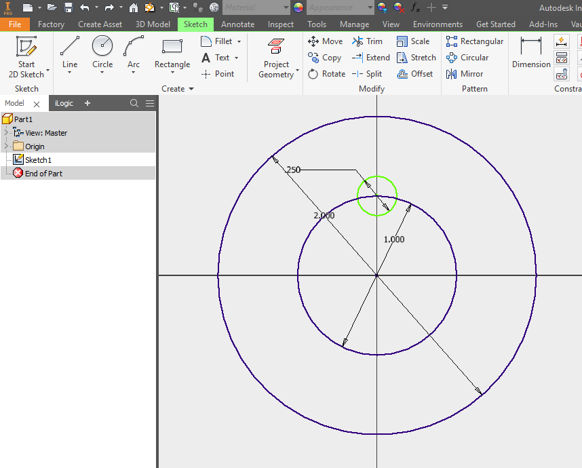Viewport: 582px width, 468px height.
Task: Click the appearance color wheel swatch
Action: tap(298, 7)
